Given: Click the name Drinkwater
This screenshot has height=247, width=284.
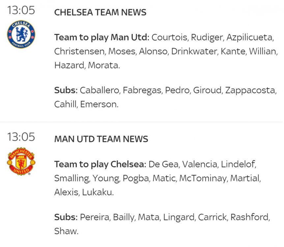Looking at the screenshot, I should 194,51.
